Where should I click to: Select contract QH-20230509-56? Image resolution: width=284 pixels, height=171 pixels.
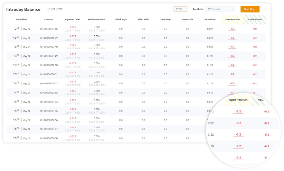(49, 120)
